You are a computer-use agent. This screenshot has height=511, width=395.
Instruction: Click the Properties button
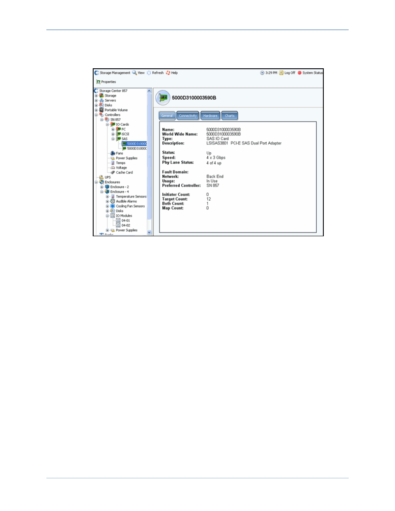pos(106,82)
